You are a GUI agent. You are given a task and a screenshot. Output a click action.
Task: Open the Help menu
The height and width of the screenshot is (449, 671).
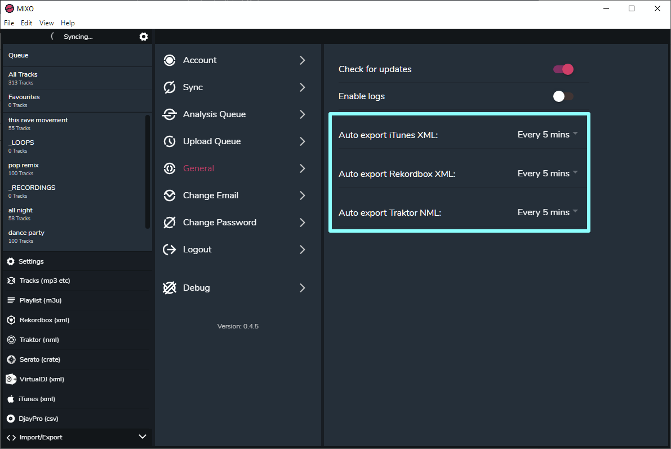tap(68, 23)
